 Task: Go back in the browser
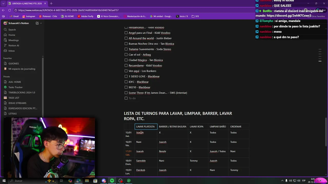(x=3, y=10)
